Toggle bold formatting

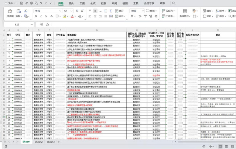coord(36,16)
